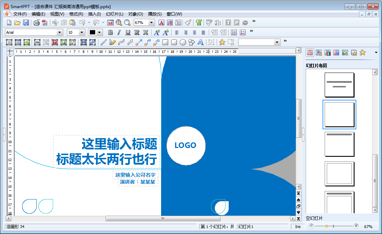Screen dimensions: 382x234
Task: Open the object animation star sidebar tab
Action: (x=363, y=53)
